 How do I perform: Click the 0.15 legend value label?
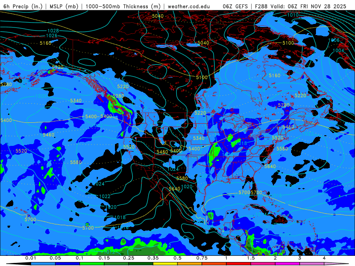[104, 258]
